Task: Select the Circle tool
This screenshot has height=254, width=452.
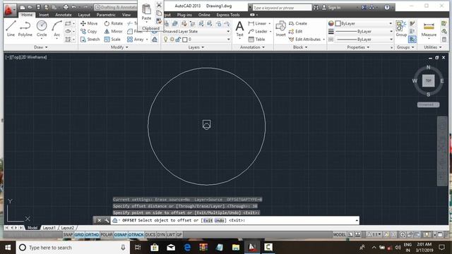Action: (42, 28)
